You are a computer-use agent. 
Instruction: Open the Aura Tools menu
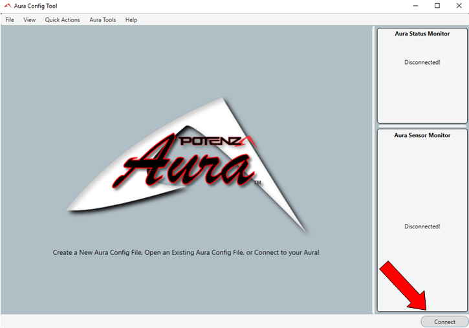pyautogui.click(x=103, y=20)
